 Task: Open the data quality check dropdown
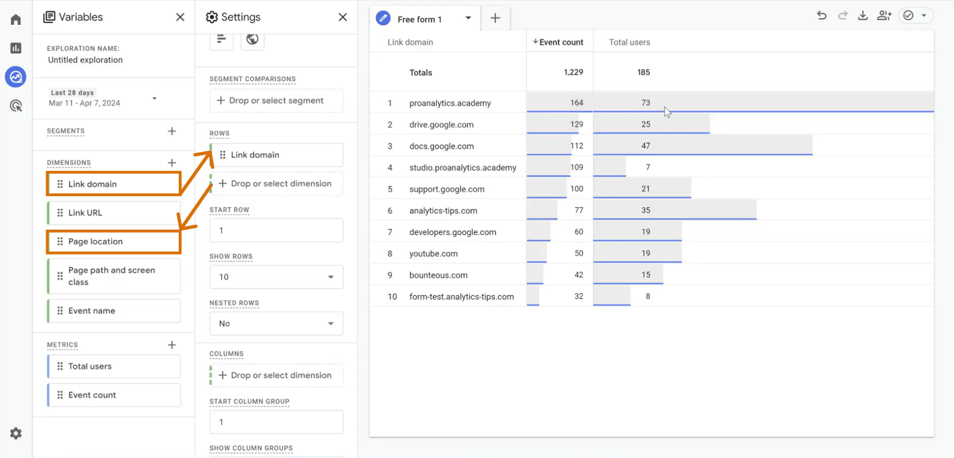tap(915, 16)
